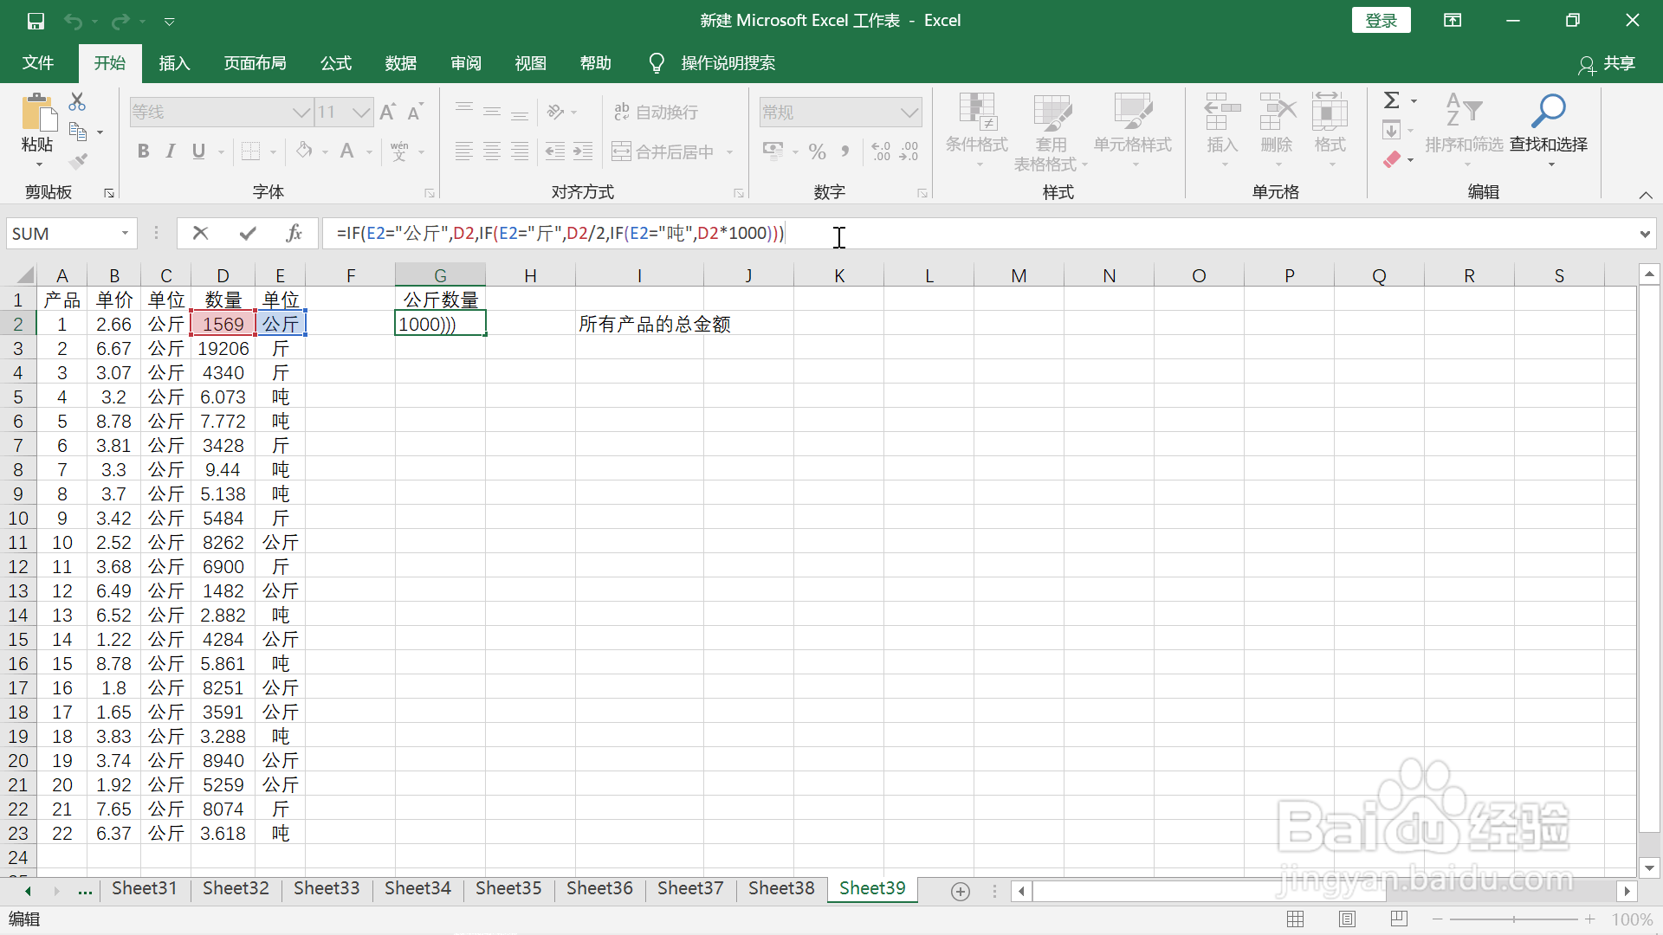This screenshot has height=935, width=1663.
Task: Toggle underline formatting
Action: [197, 151]
